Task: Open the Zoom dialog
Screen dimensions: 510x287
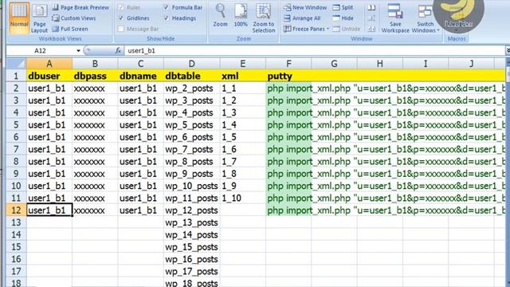Action: click(x=220, y=16)
